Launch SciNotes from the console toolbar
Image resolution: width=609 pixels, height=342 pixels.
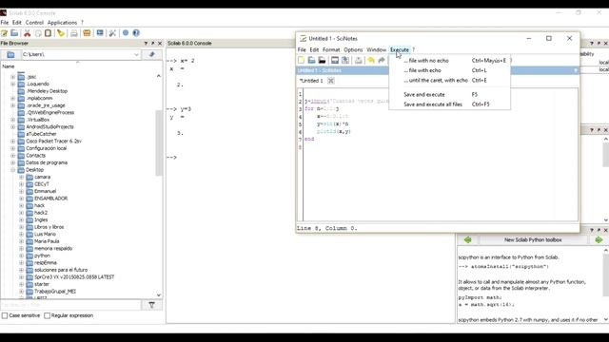4,33
